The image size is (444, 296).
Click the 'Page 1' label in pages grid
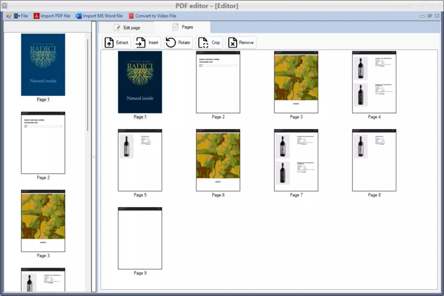[140, 117]
